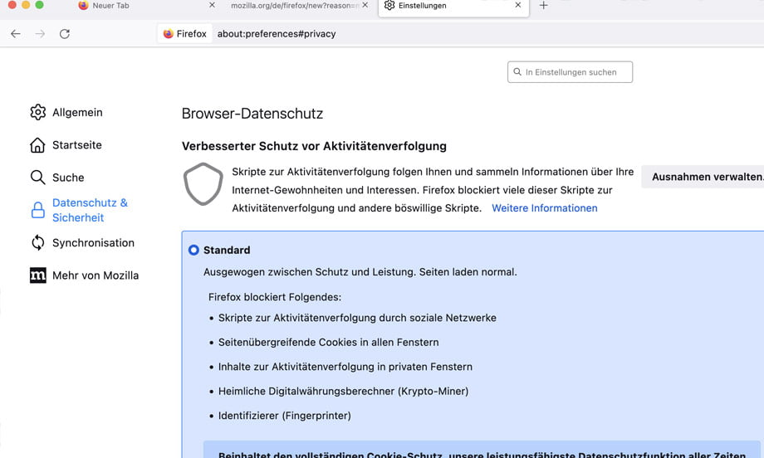Click the Startseite house icon
This screenshot has width=764, height=458.
coord(37,145)
